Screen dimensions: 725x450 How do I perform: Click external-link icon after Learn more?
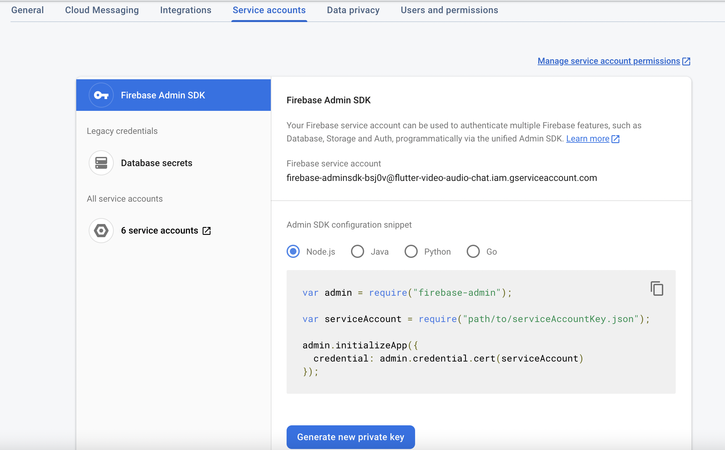pos(616,139)
